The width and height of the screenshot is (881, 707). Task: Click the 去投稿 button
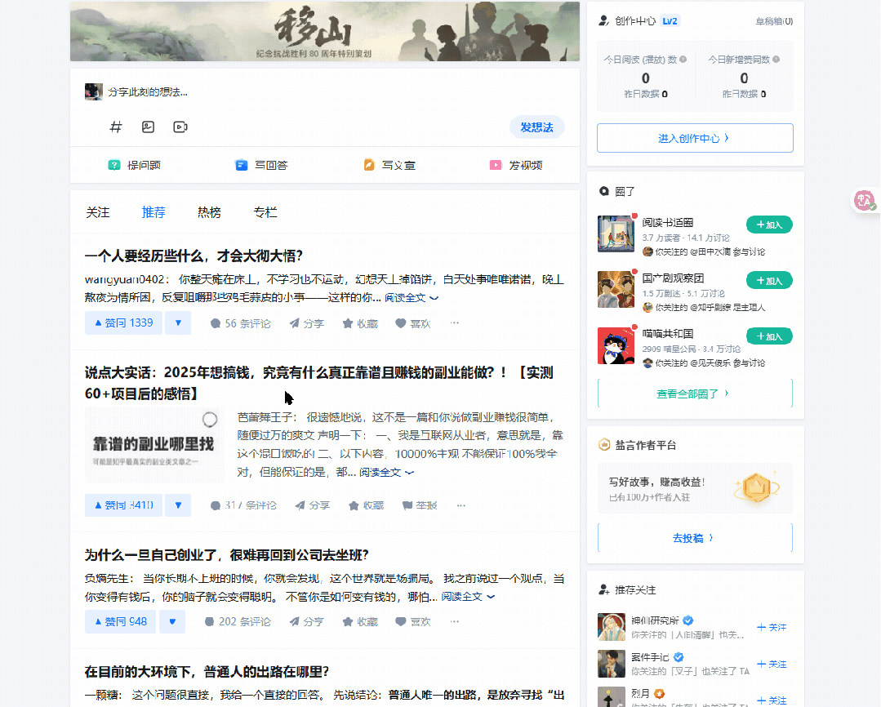[x=695, y=538]
